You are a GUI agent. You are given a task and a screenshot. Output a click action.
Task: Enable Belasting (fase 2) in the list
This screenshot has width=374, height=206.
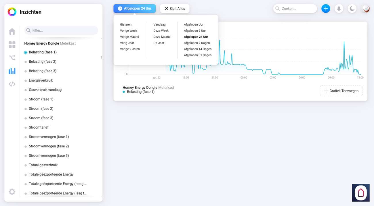click(x=42, y=62)
